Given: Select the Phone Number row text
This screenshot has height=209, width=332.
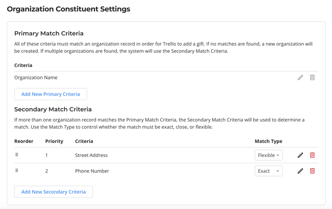Looking at the screenshot, I should (x=92, y=171).
